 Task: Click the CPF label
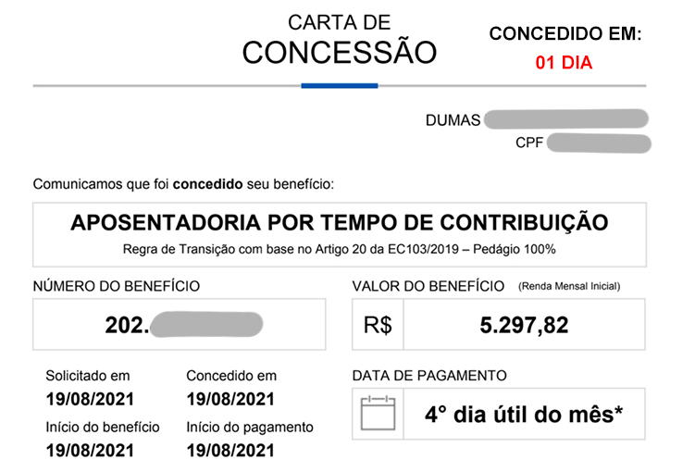pos(529,143)
